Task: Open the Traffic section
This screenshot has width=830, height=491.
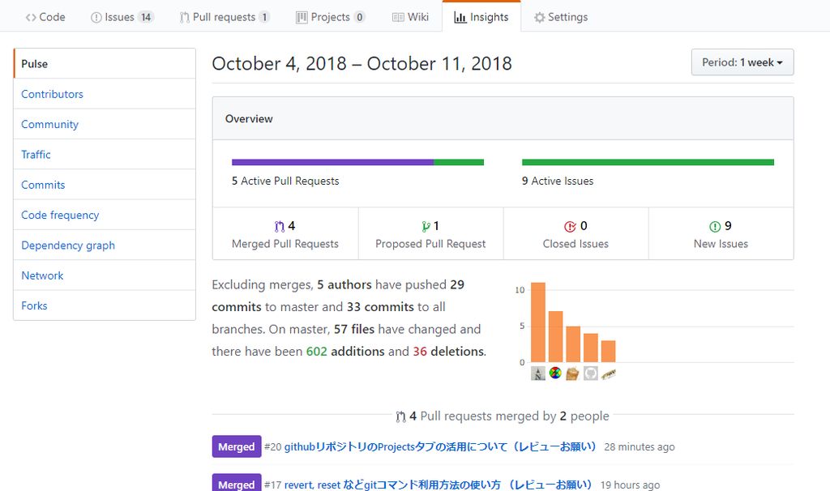Action: coord(36,154)
